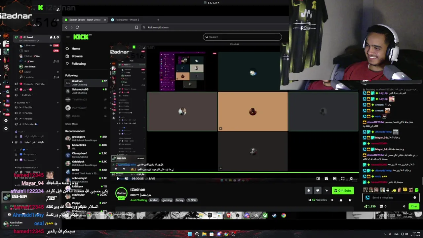Image resolution: width=423 pixels, height=238 pixels.
Task: Report the stream with warning icon
Action: (x=341, y=200)
